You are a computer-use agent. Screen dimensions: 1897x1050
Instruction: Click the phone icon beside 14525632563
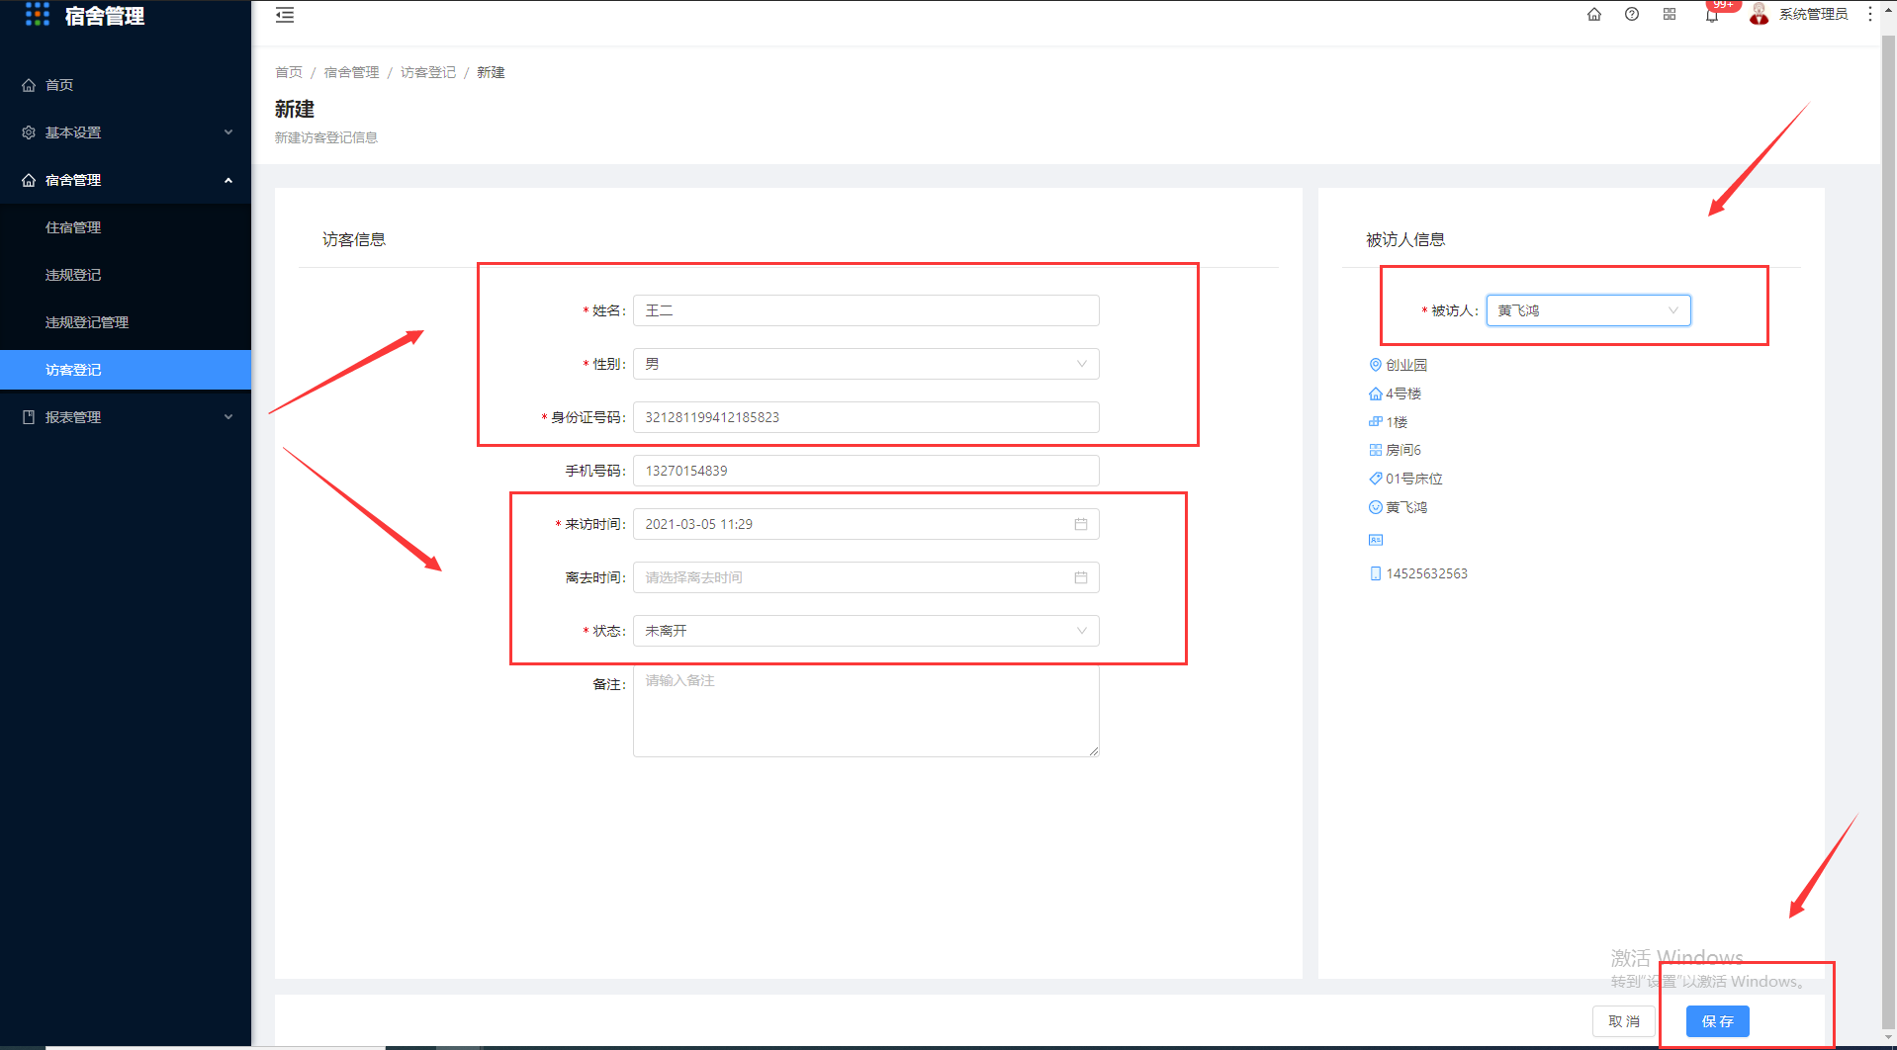click(1375, 573)
